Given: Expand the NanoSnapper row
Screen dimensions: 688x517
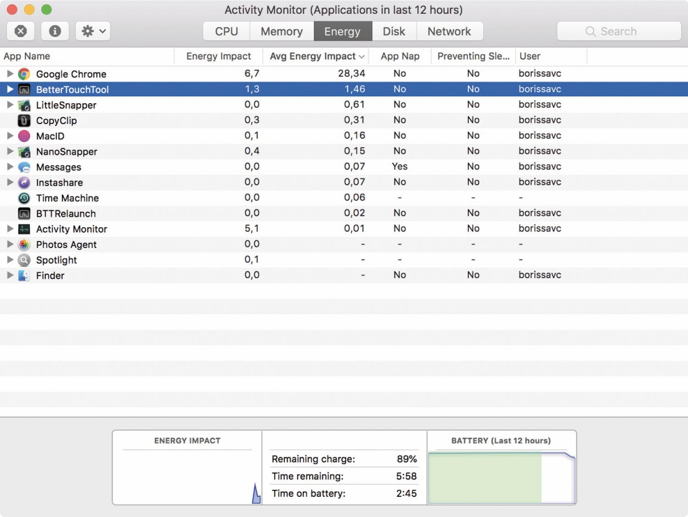Looking at the screenshot, I should pos(10,151).
